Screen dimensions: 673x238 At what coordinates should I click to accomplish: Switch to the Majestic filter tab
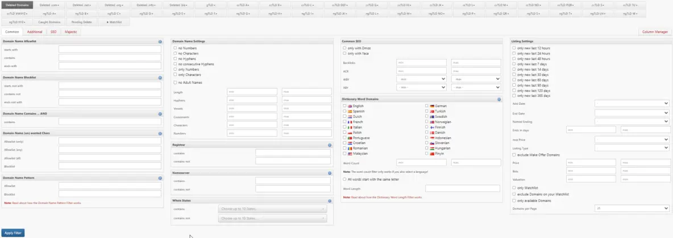pyautogui.click(x=70, y=32)
